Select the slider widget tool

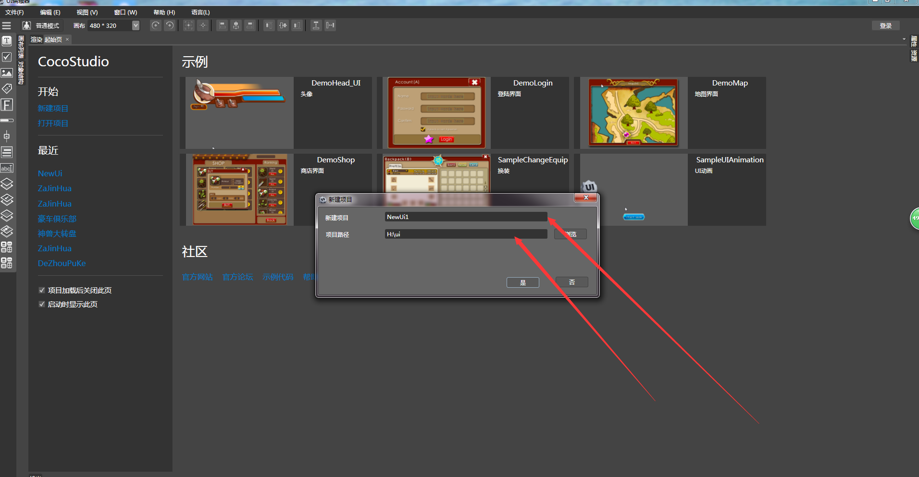pos(7,136)
